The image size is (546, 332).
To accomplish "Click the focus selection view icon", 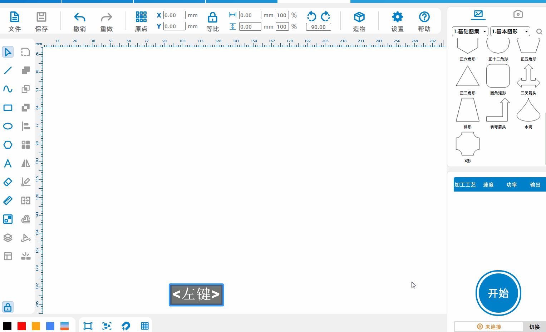I will (x=107, y=326).
